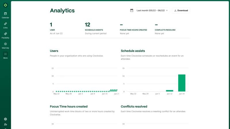230x129 pixels.
Task: Click the calendar icon beside date range
Action: [132, 10]
